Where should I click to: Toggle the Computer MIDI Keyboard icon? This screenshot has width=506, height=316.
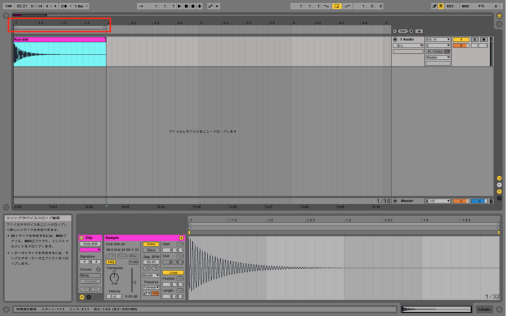coord(441,6)
